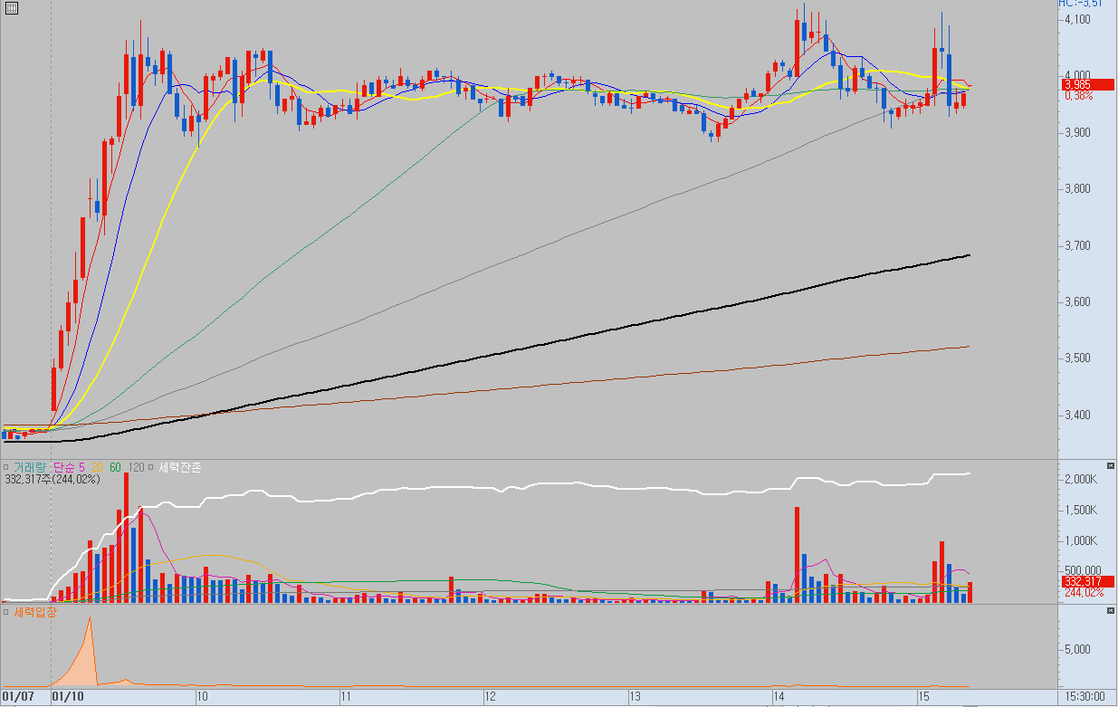Select the 세력잔존 indicator label
This screenshot has width=1118, height=707.
point(179,467)
